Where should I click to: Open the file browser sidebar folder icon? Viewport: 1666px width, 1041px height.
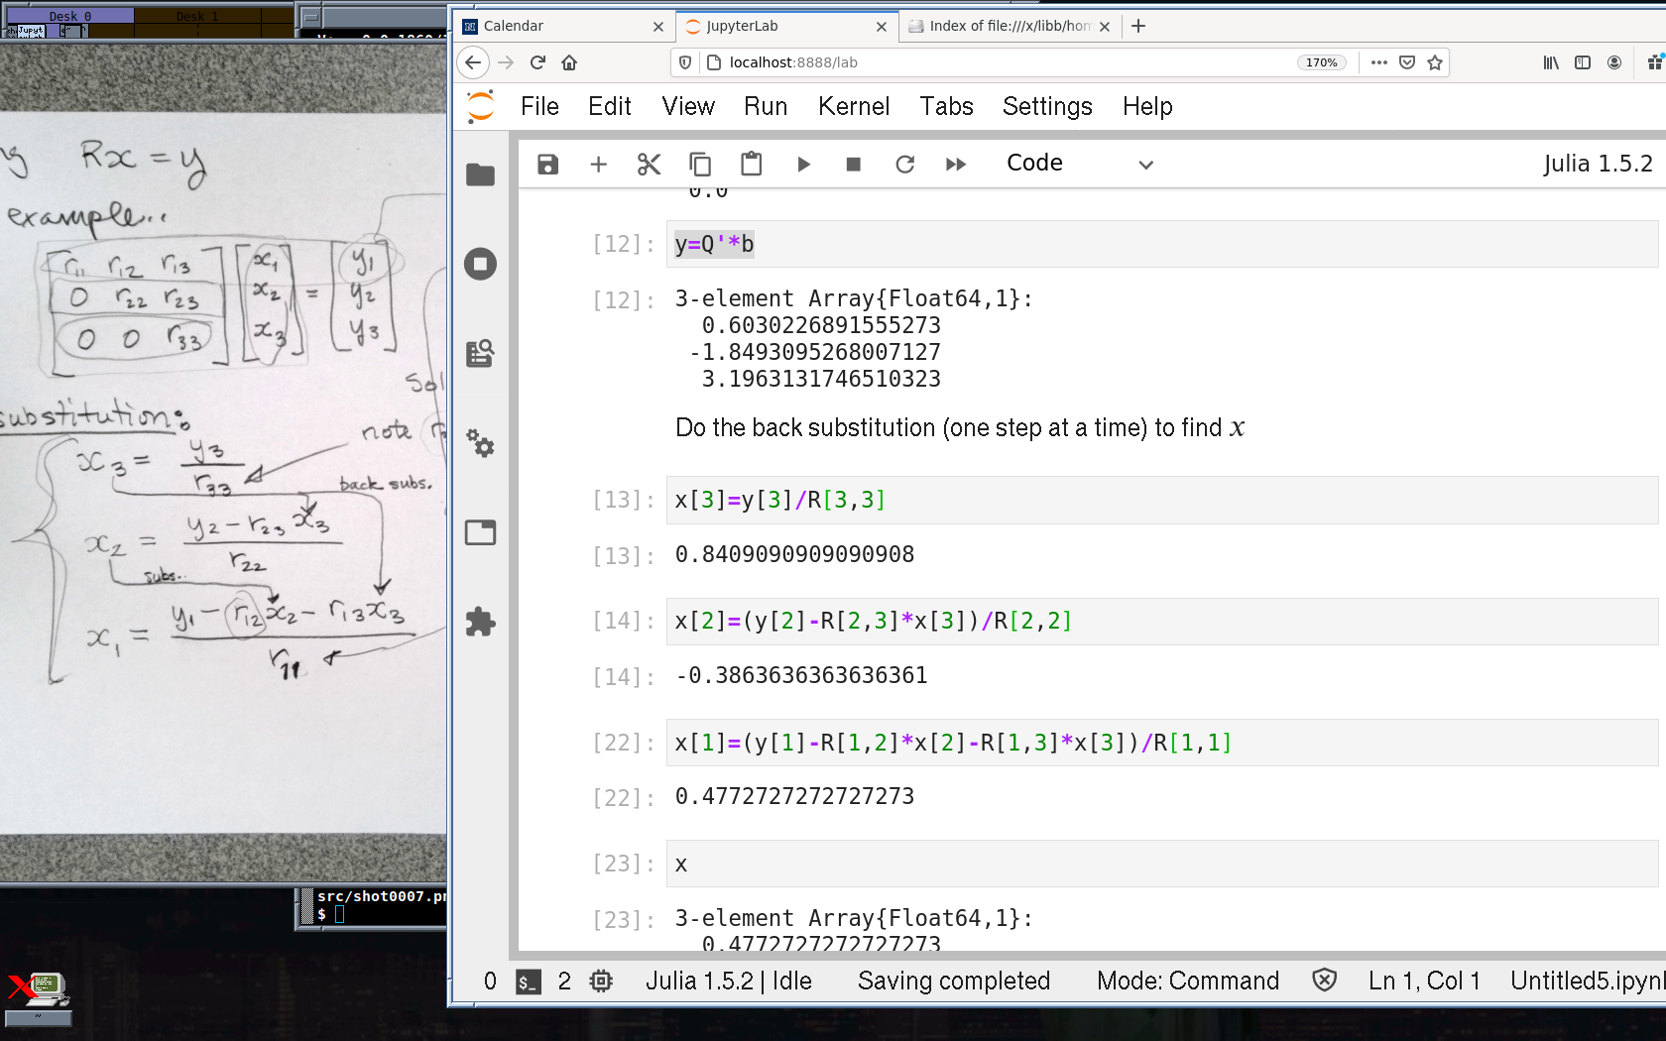pyautogui.click(x=481, y=175)
